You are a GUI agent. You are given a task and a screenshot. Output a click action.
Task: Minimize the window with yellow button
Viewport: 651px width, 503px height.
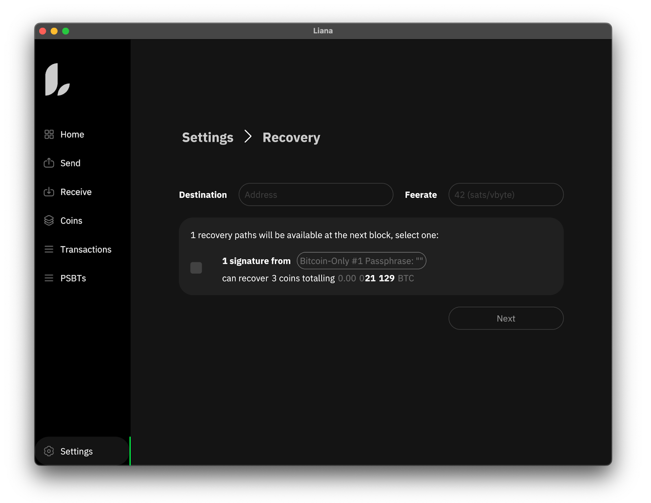[x=54, y=31]
